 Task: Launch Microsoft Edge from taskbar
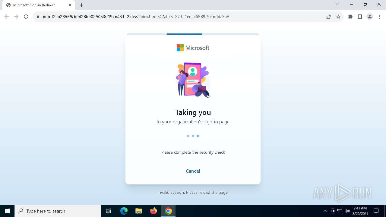124,211
